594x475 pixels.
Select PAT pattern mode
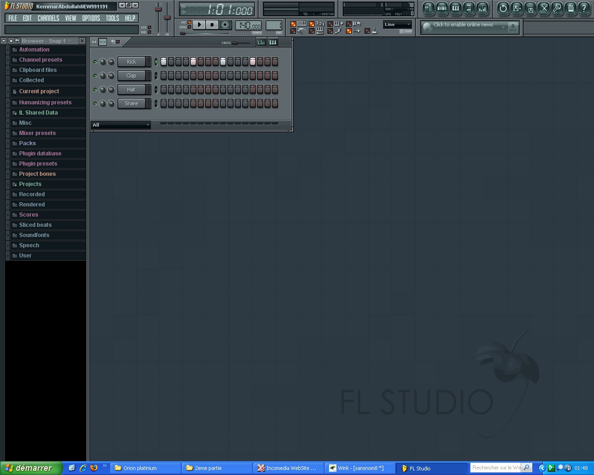tap(189, 22)
